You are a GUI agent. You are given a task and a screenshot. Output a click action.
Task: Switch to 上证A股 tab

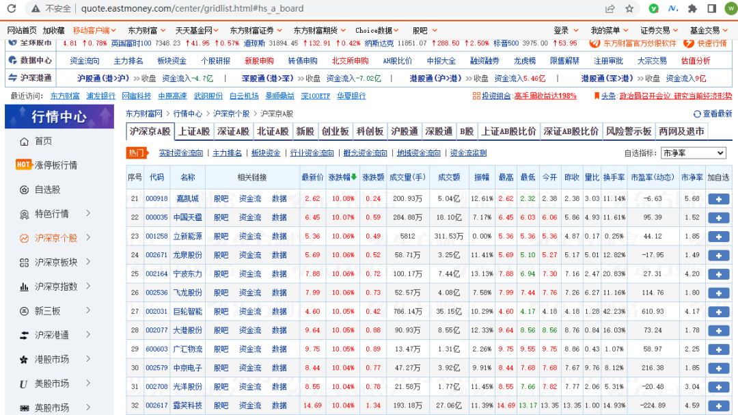194,131
